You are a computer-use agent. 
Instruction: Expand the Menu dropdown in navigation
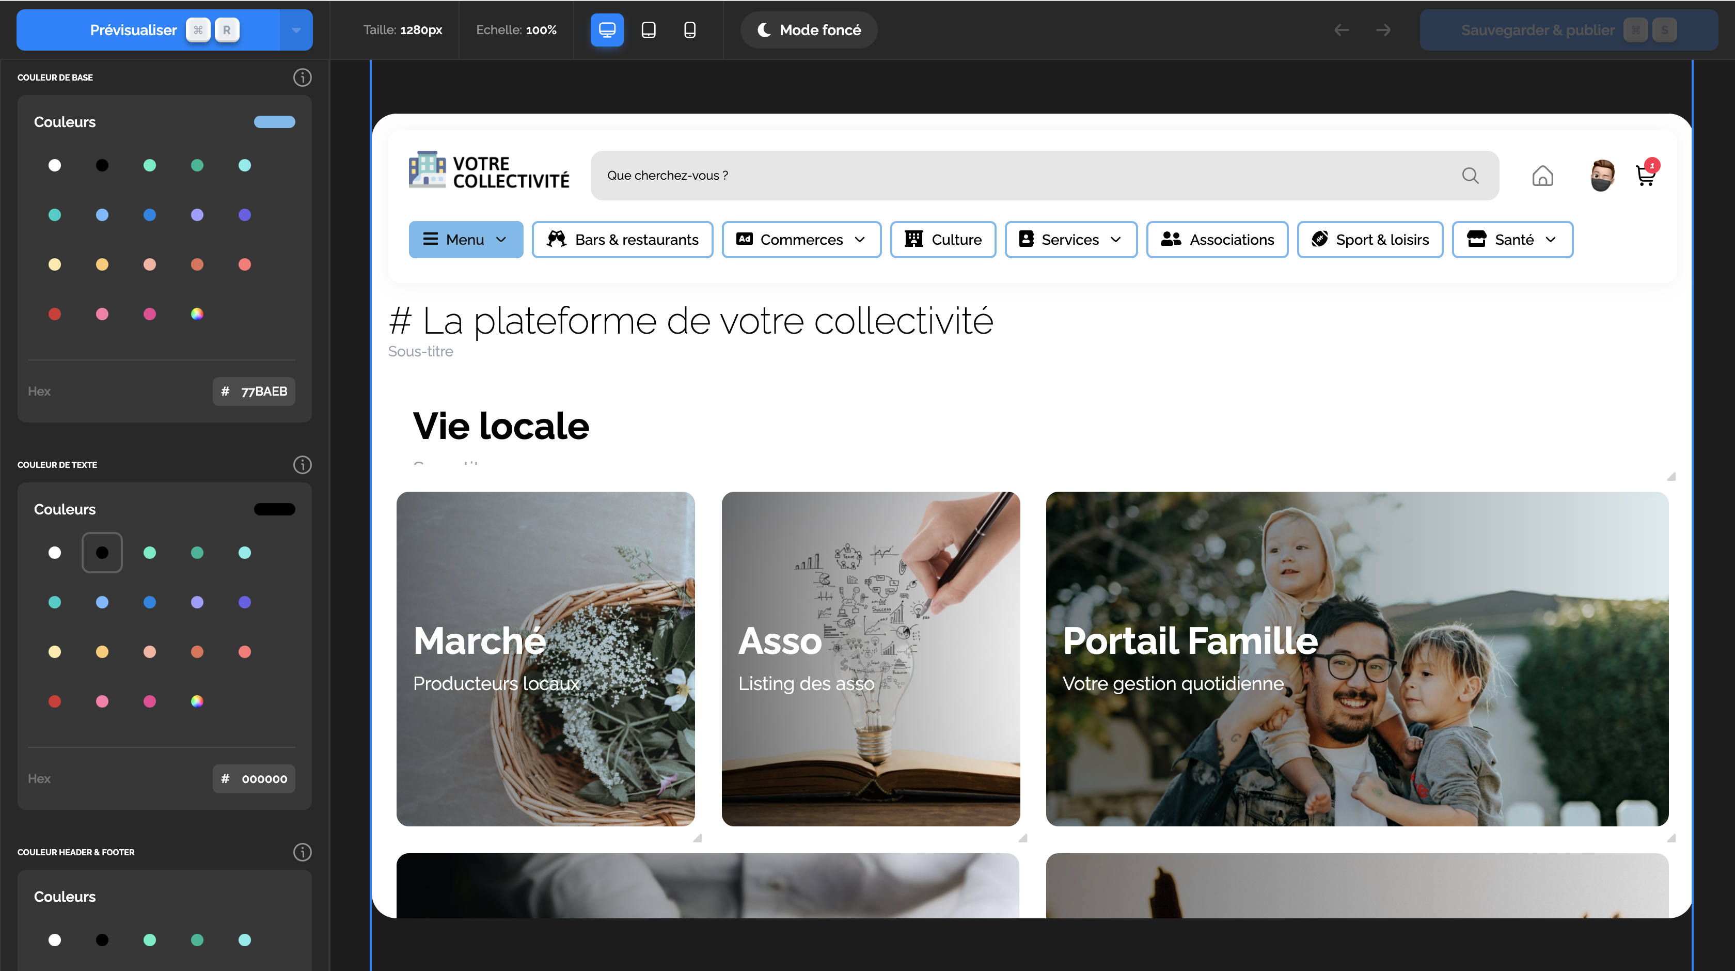(x=465, y=239)
